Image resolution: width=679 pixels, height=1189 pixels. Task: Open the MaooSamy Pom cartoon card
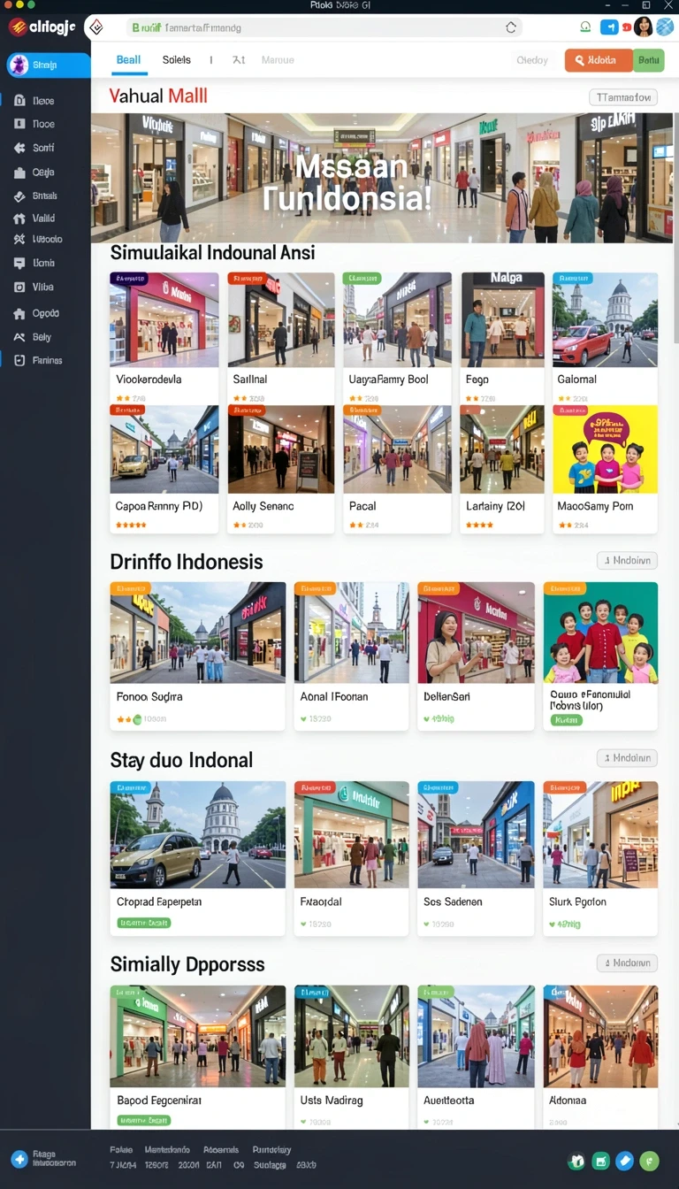[605, 469]
